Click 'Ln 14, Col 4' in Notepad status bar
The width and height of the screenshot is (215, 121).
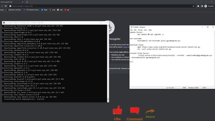click(170, 87)
